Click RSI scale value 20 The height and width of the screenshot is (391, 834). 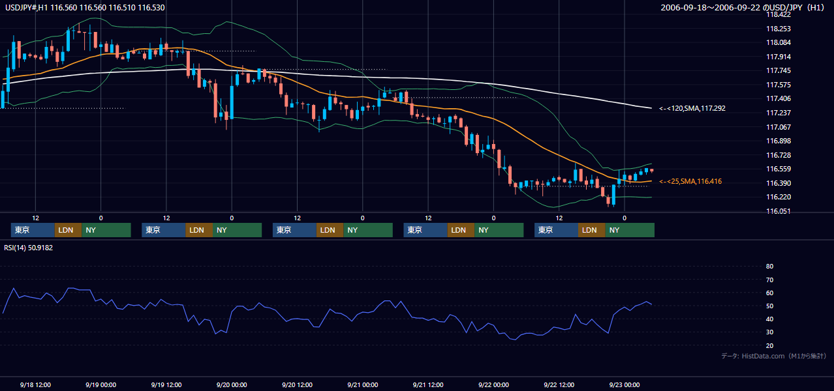(769, 345)
